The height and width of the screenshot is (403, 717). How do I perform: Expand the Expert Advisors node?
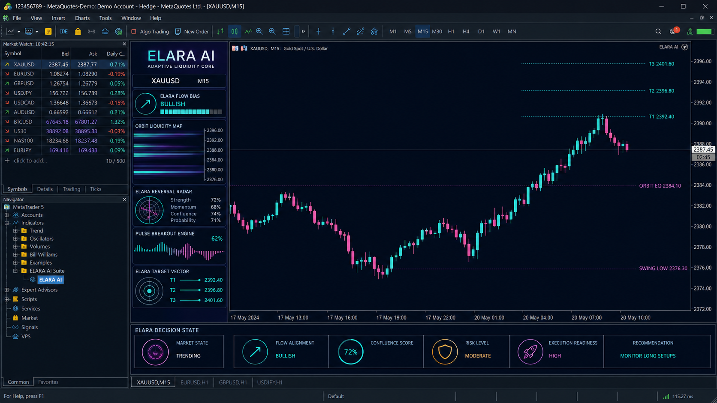(x=7, y=290)
